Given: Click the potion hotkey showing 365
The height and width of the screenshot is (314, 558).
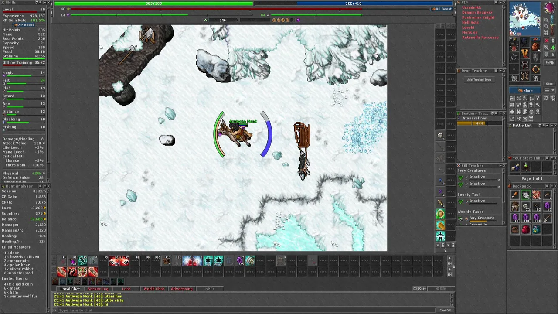Looking at the screenshot, I should point(240,260).
